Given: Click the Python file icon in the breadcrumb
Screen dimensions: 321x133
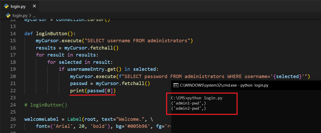Looking at the screenshot, I should [x=8, y=15].
